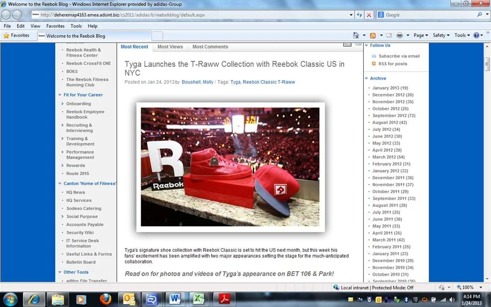Screen dimensions: 491x307
Task: Open the Sodexo Catering sidebar link
Action: (x=84, y=208)
